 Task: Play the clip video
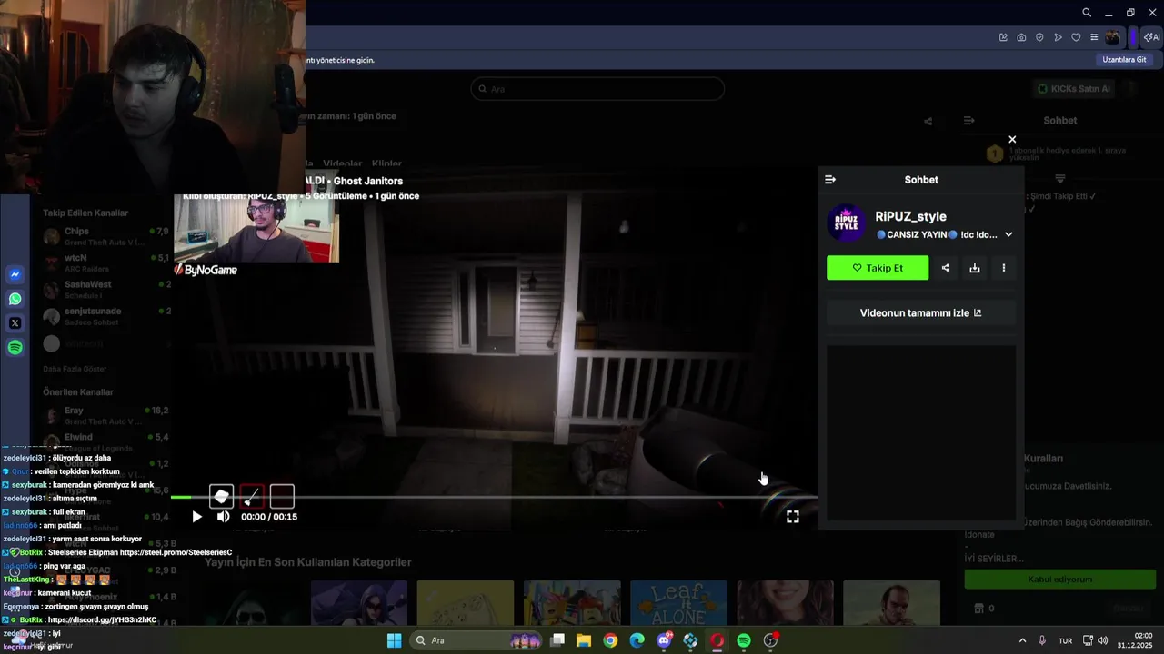click(x=197, y=517)
